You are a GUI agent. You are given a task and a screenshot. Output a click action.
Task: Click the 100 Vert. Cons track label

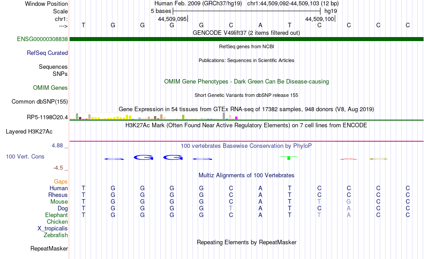click(25, 156)
